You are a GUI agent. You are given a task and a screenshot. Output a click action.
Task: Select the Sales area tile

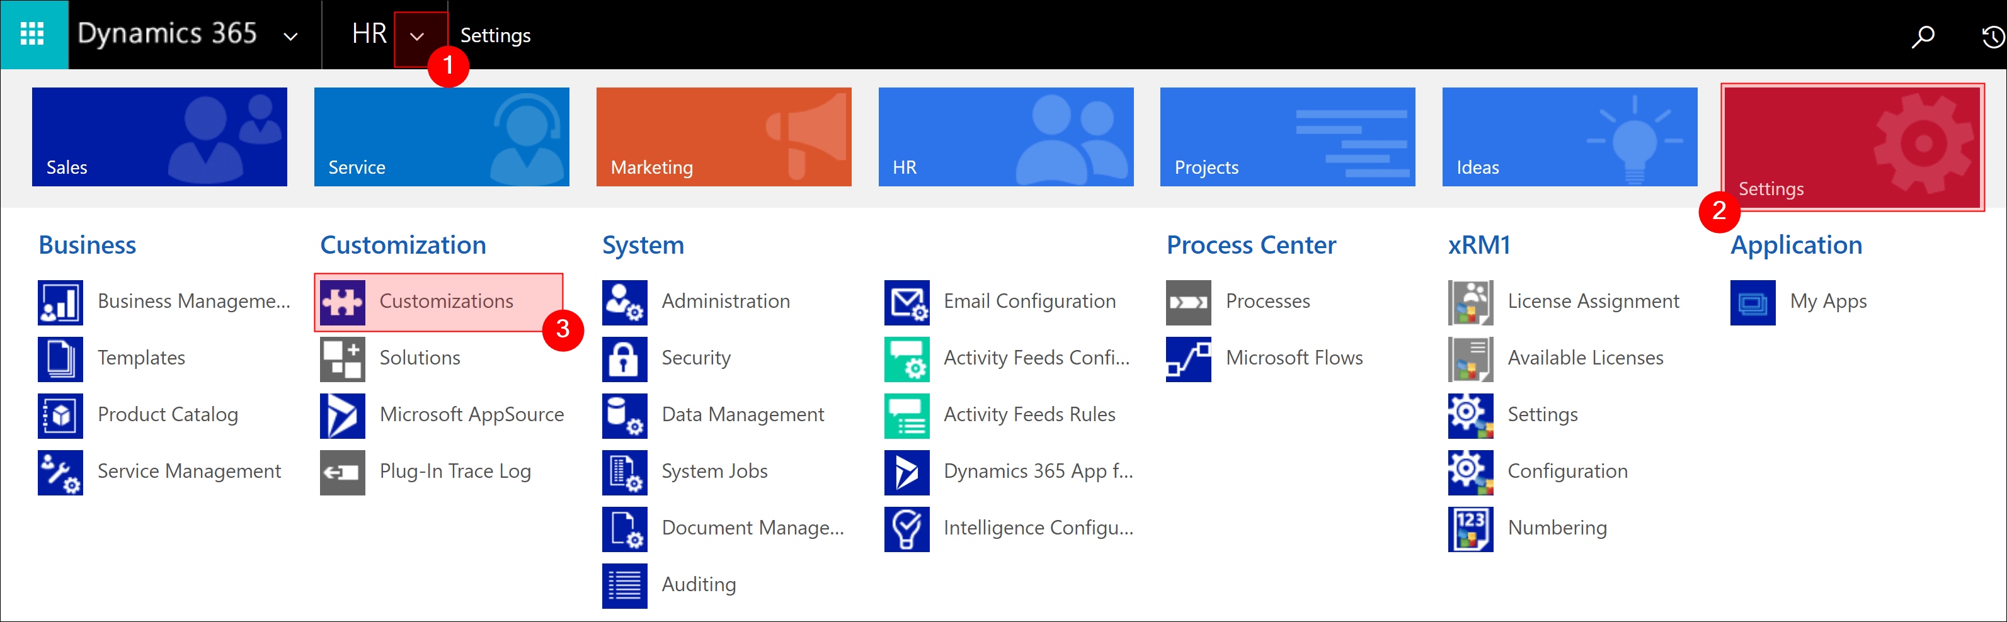(159, 137)
